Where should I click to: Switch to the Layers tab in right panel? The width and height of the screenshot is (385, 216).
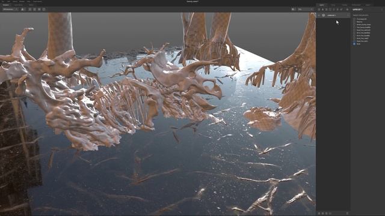tap(321, 5)
